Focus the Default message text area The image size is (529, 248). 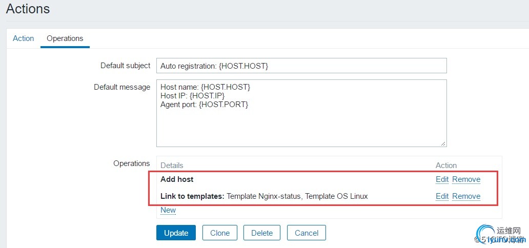click(x=301, y=113)
